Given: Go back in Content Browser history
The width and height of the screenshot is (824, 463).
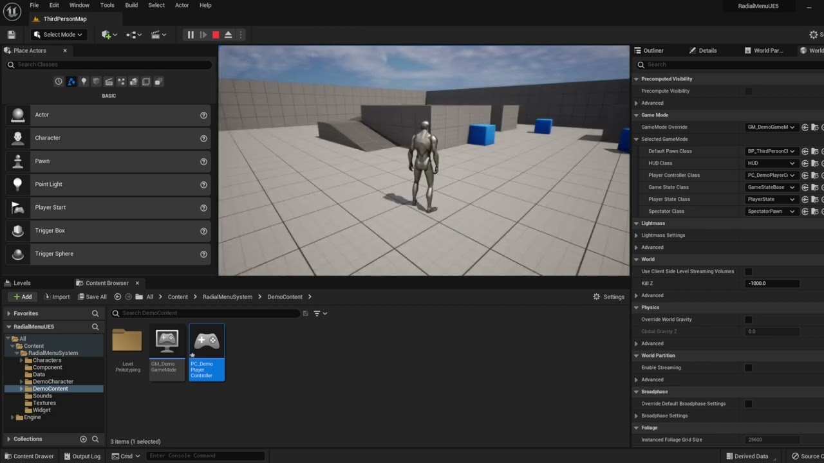Looking at the screenshot, I should [117, 297].
